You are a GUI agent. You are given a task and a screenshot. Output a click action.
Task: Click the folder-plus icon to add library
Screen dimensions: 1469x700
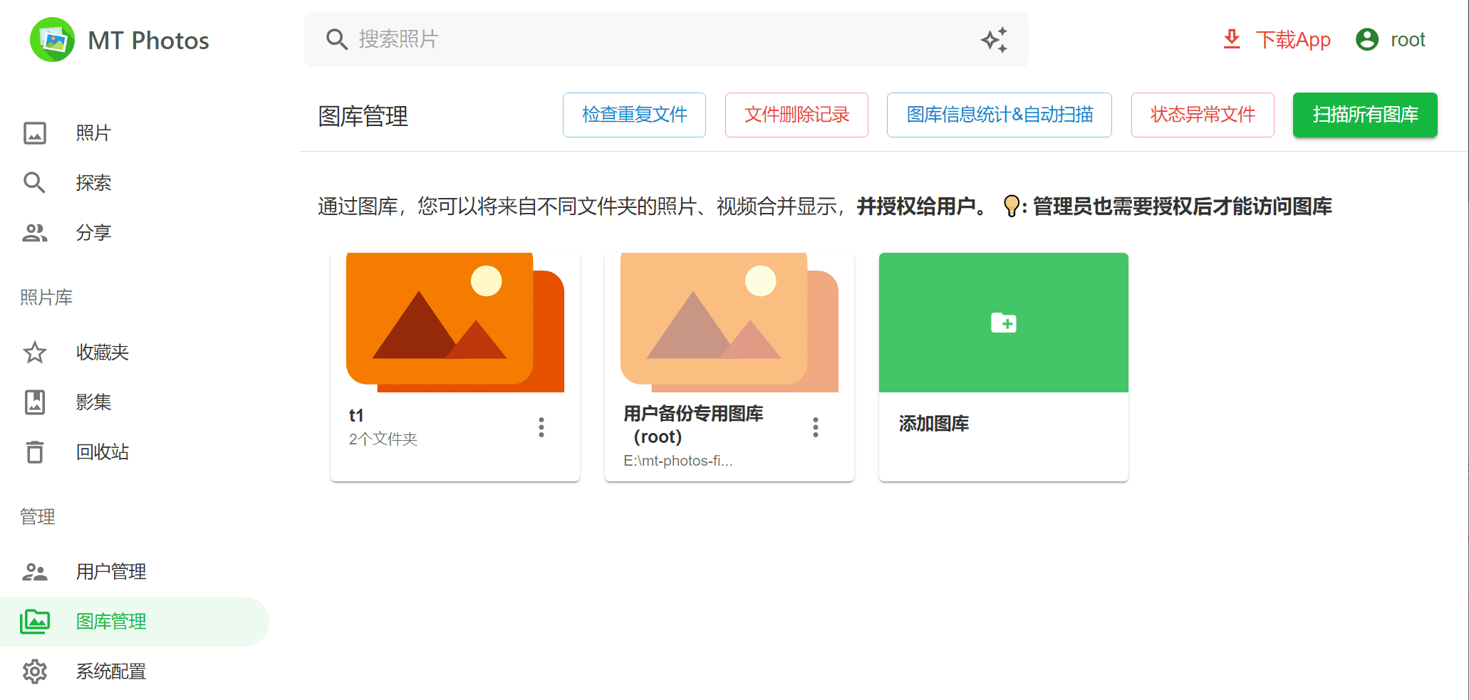pos(1003,323)
